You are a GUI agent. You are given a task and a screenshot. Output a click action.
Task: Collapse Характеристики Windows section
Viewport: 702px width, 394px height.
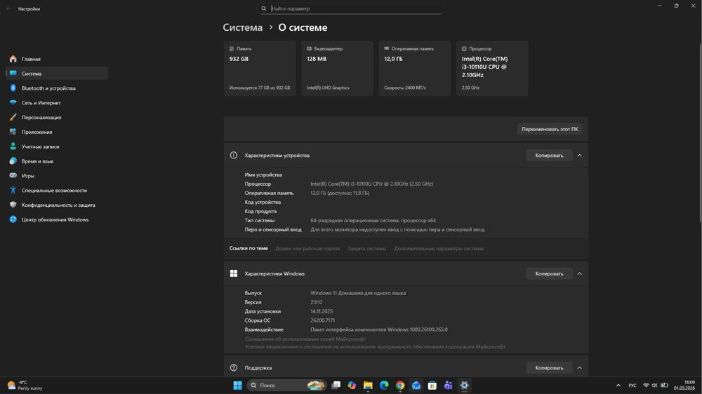pos(579,273)
